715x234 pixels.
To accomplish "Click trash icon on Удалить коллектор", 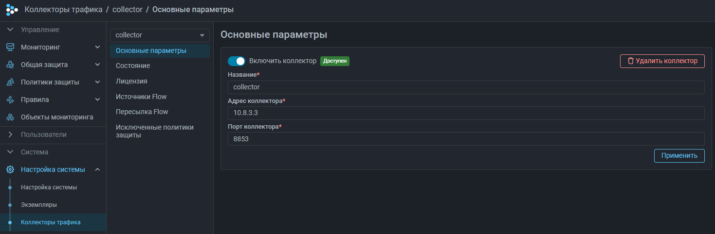I will pos(631,61).
